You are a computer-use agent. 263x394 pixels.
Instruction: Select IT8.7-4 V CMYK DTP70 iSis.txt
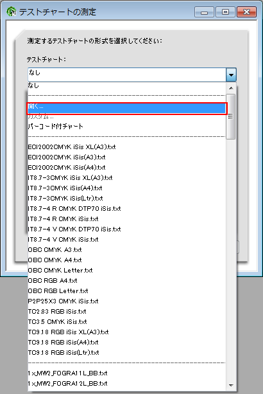126,229
